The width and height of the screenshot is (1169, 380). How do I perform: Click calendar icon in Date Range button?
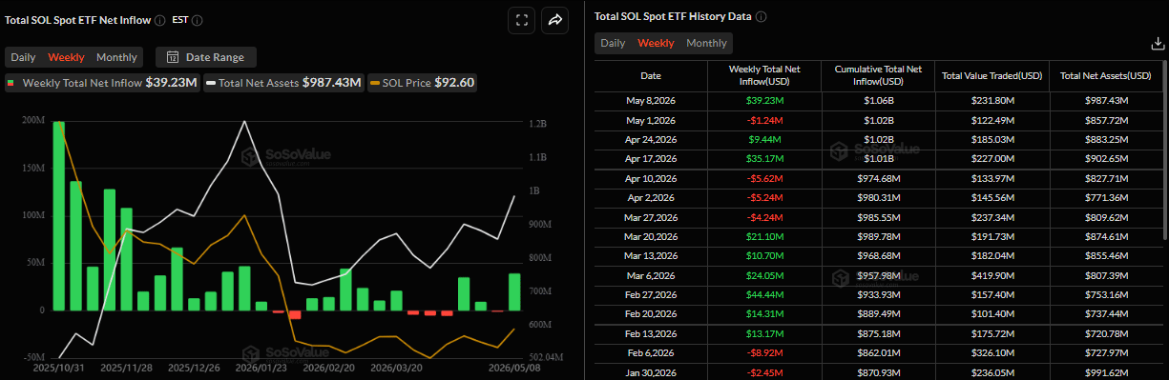(173, 57)
